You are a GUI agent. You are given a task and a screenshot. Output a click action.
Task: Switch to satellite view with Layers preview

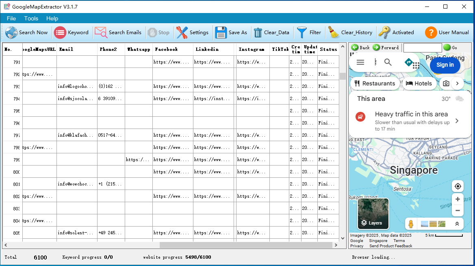[x=373, y=214]
